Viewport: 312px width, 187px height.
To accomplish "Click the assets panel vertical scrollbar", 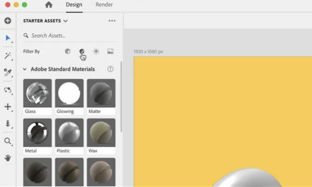I will pos(121,97).
